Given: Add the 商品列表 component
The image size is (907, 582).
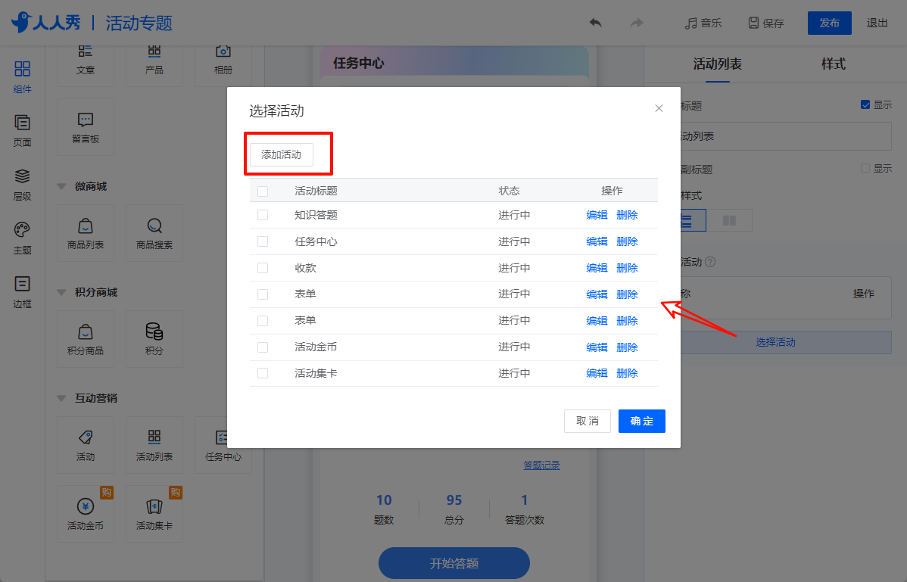Looking at the screenshot, I should 86,233.
